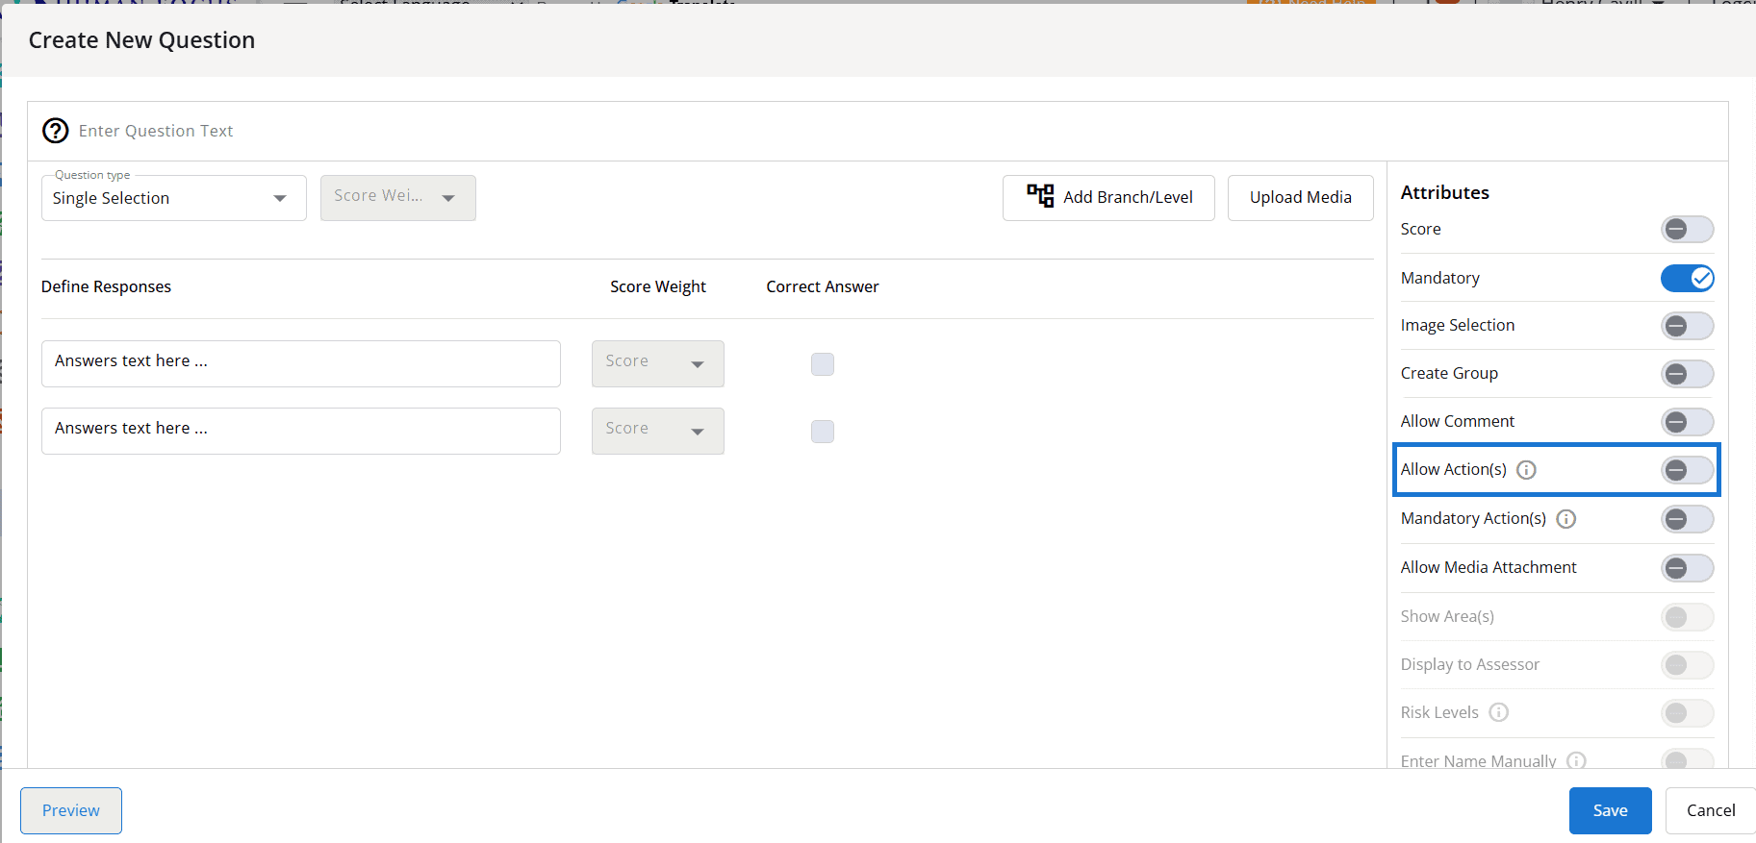Viewport: 1756px width, 843px height.
Task: Click the info icon next to Mandatory Action(s)
Action: tap(1565, 519)
